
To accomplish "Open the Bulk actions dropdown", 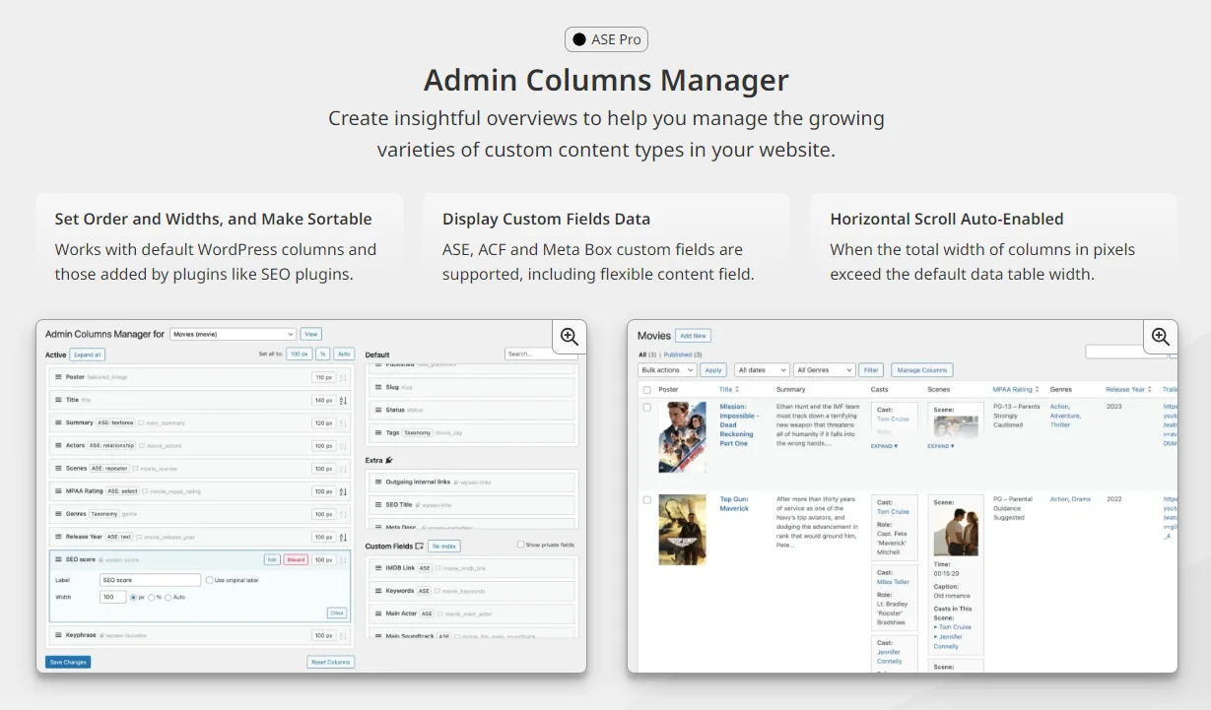I will [x=667, y=370].
